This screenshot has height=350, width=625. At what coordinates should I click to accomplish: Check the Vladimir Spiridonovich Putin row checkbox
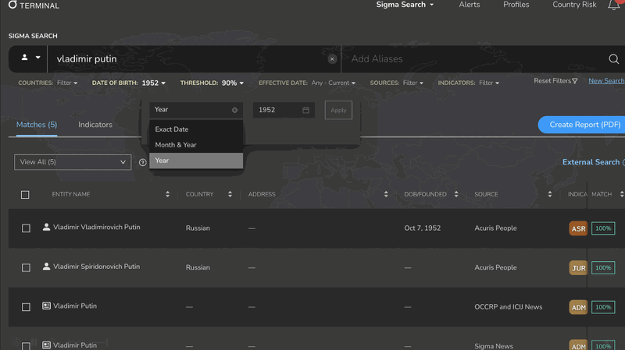tap(26, 267)
